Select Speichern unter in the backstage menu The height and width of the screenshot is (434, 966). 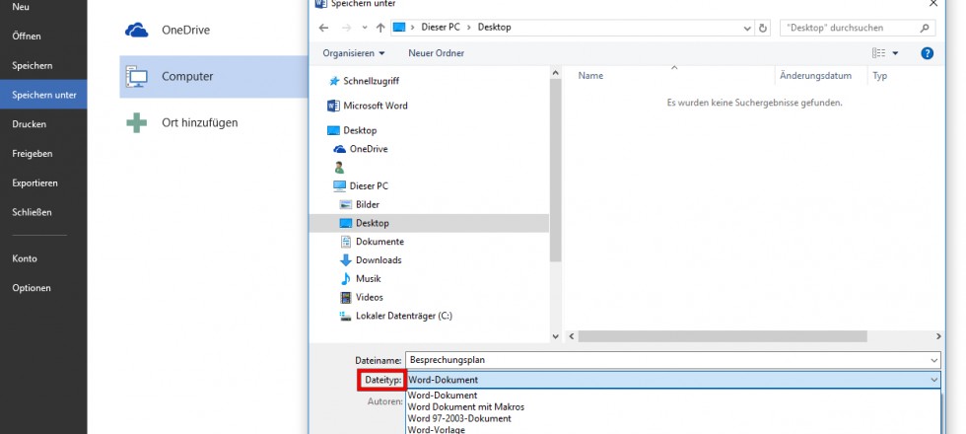pos(43,95)
